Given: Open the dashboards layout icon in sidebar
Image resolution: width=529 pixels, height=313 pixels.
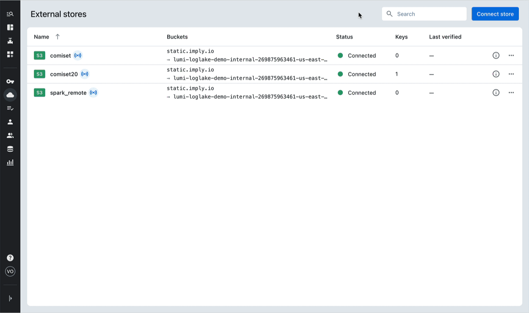Looking at the screenshot, I should [x=10, y=27].
